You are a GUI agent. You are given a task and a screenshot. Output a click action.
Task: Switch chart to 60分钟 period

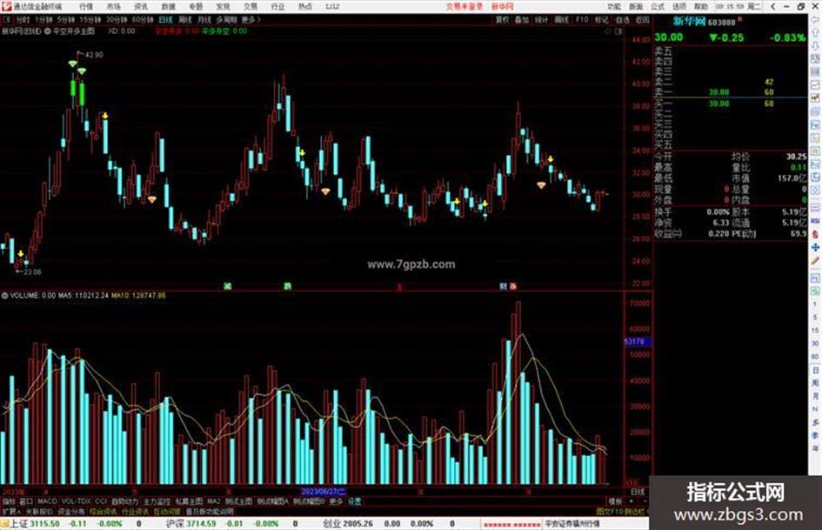pos(142,19)
